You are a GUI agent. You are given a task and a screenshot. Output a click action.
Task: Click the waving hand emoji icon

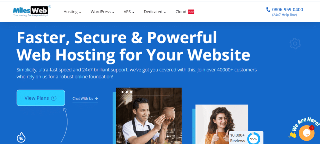[x=292, y=135]
